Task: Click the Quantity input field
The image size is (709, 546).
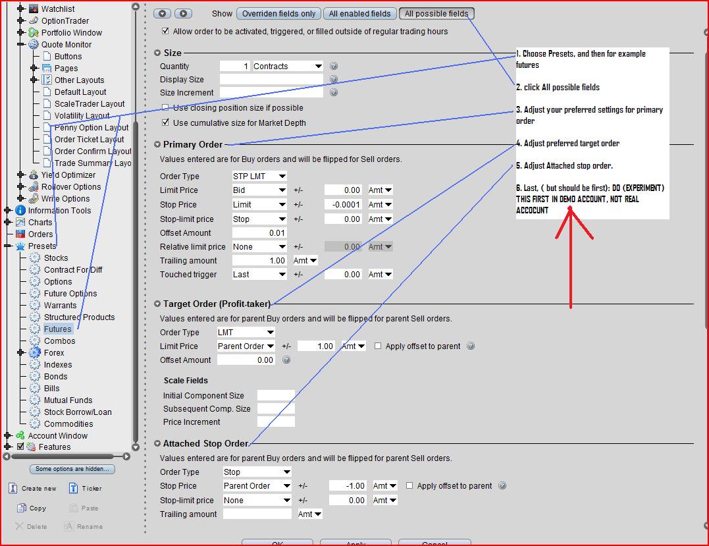Action: 235,66
